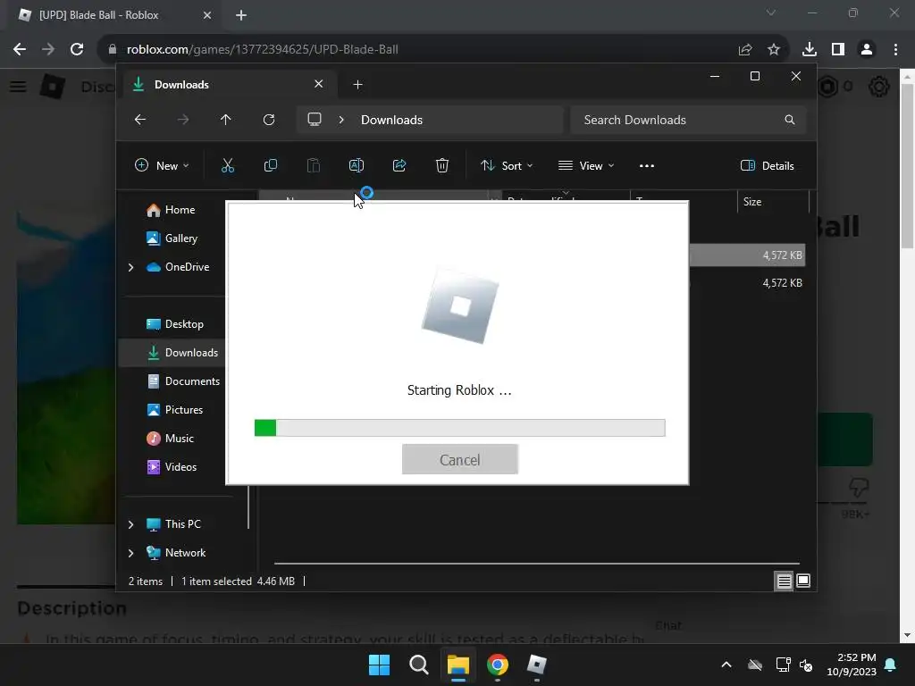The height and width of the screenshot is (686, 915).
Task: Click the Downloads breadcrumb in address bar
Action: click(x=391, y=120)
